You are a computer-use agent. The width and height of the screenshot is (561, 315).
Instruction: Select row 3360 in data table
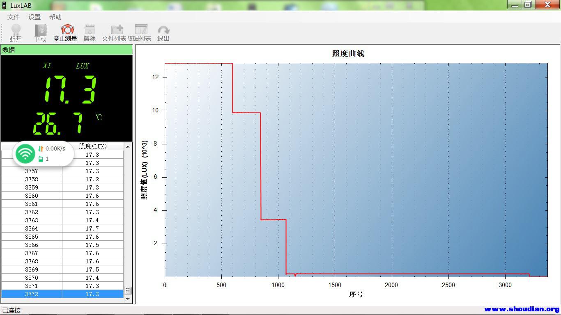point(62,196)
